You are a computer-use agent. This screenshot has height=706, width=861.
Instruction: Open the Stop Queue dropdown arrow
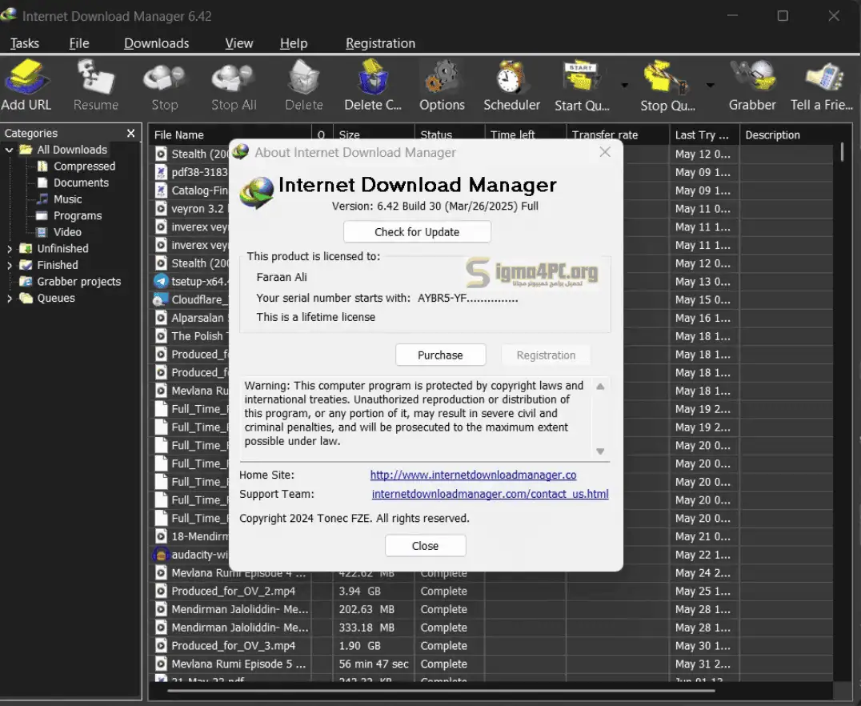710,85
